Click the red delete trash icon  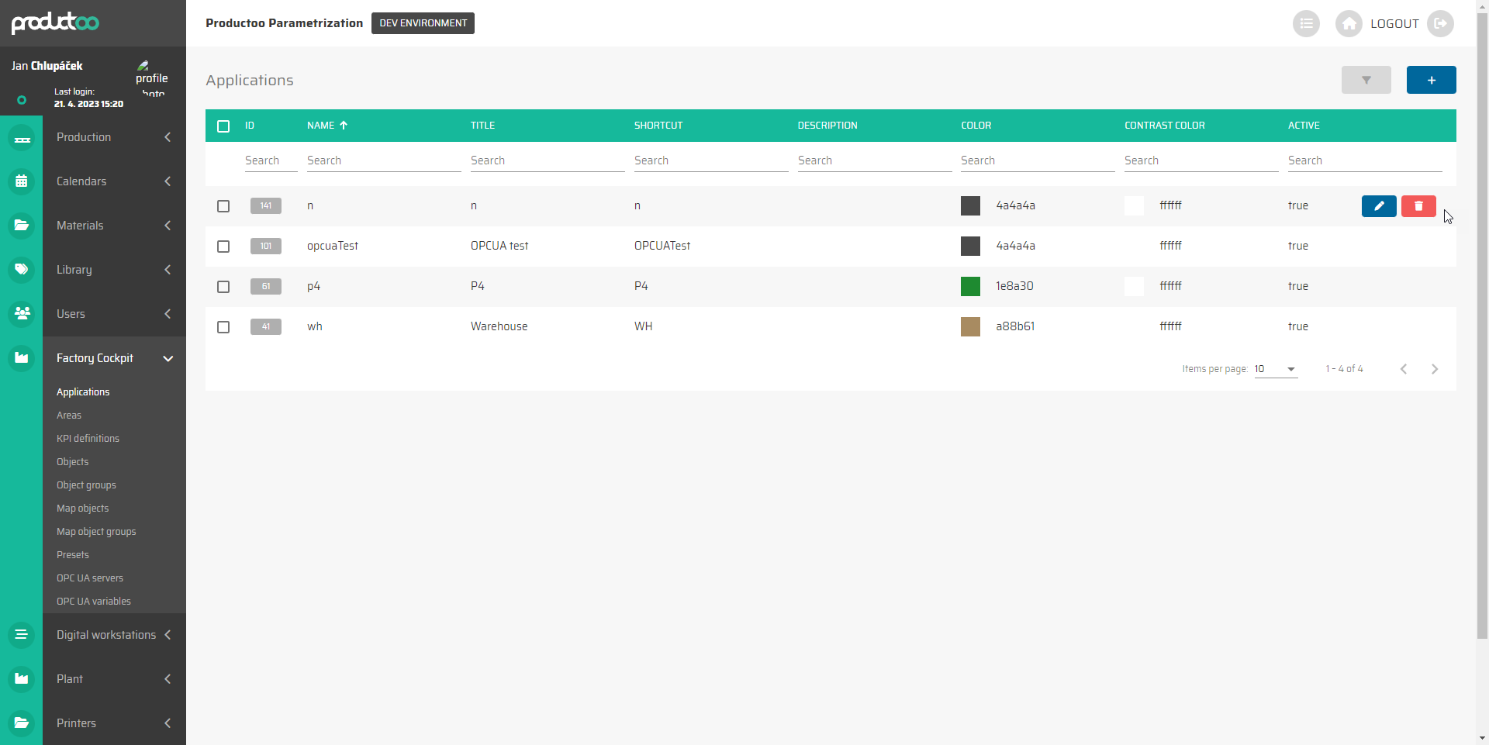click(1418, 206)
